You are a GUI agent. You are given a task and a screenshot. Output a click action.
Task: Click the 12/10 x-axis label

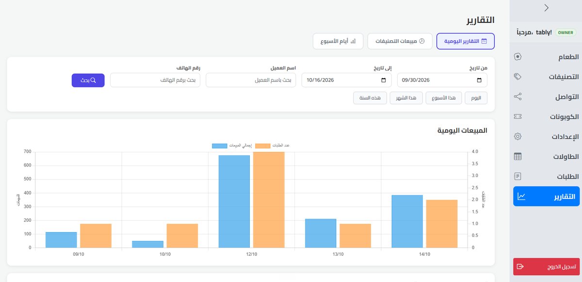pyautogui.click(x=251, y=254)
